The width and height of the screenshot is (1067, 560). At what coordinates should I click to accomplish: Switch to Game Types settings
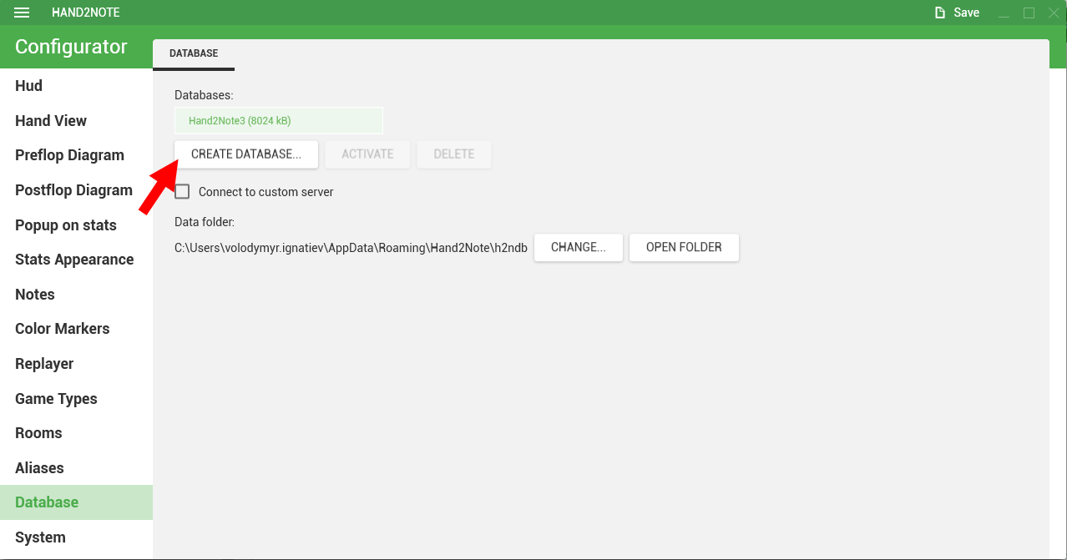coord(76,399)
